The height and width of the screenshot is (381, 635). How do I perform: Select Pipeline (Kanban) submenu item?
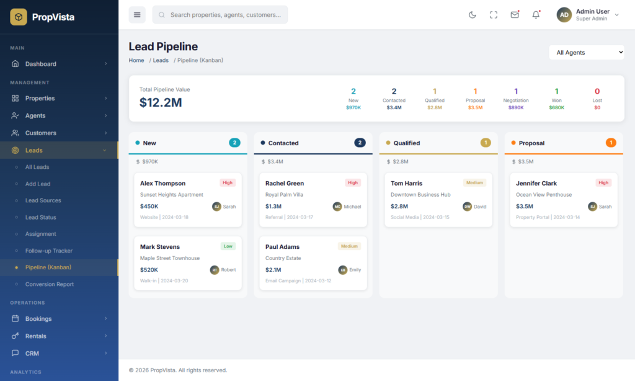(59, 267)
